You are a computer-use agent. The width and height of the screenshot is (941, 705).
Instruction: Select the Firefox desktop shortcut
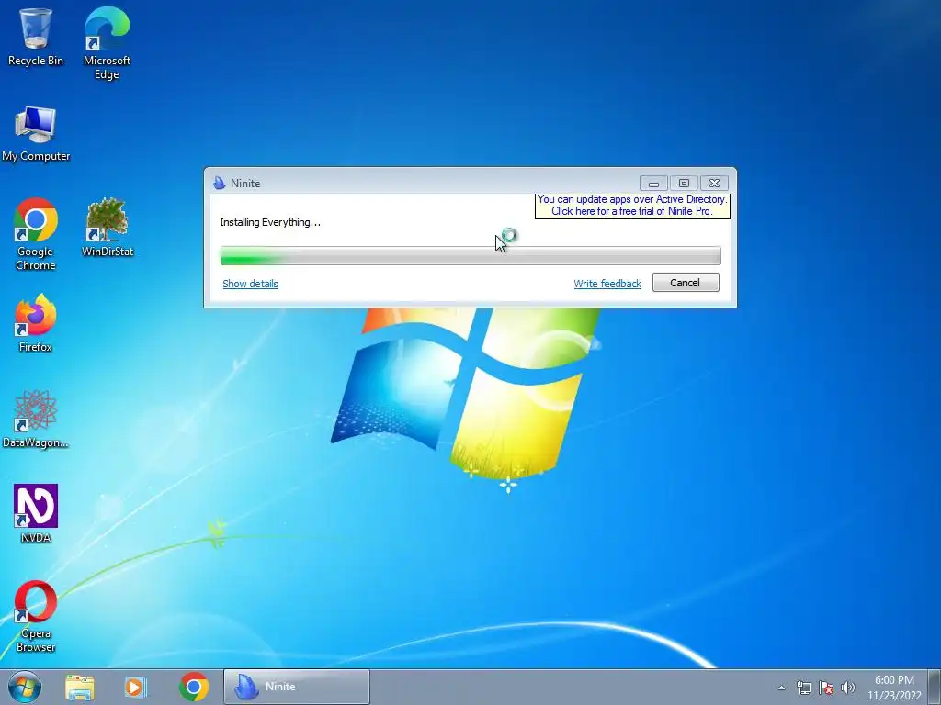point(36,324)
